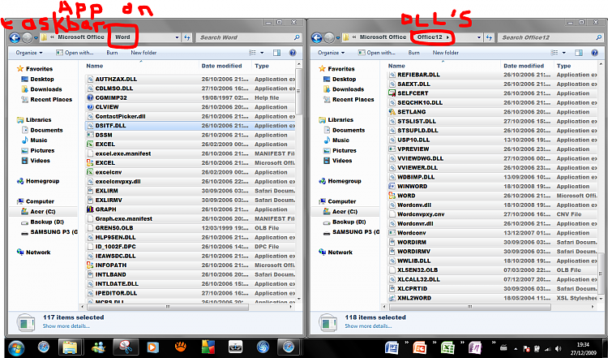Open Windows Explorer from the taskbar
This screenshot has height=358, width=608.
coord(70,347)
